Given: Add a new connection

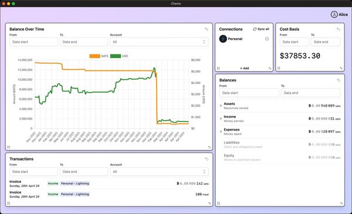Looking at the screenshot, I should 244,68.
